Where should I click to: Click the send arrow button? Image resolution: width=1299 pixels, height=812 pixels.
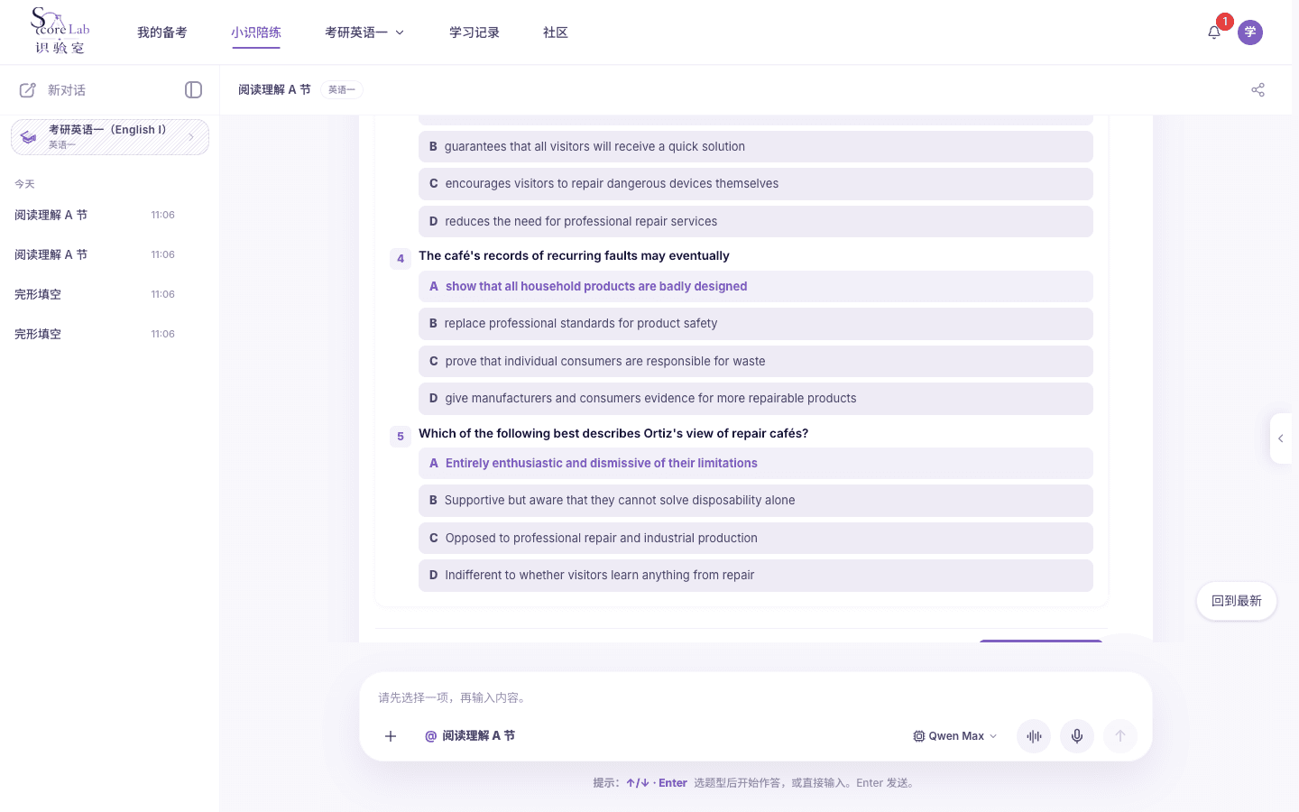point(1120,736)
